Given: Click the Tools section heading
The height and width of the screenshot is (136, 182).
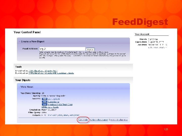Looking at the screenshot, I should [x=18, y=67].
